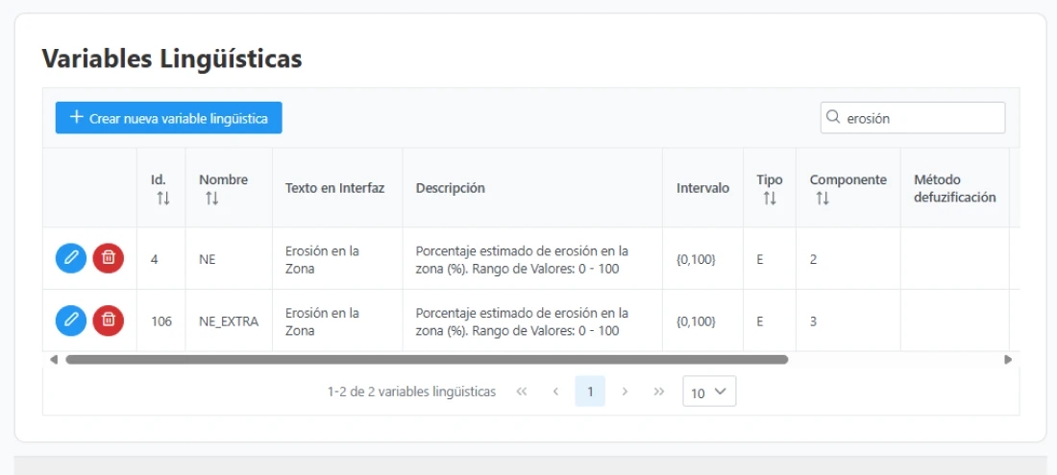Click left arrow of horizontal scrollbar
1057x475 pixels.
point(54,360)
